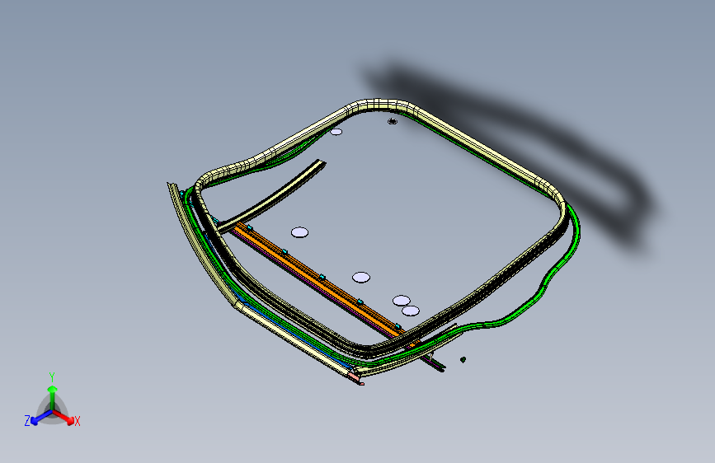The height and width of the screenshot is (463, 715).
Task: Select the small dark circular hole in the frame
Action: pyautogui.click(x=393, y=121)
